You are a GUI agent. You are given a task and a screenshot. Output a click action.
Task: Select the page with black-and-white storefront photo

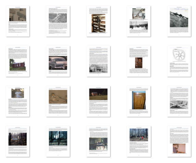(99, 61)
